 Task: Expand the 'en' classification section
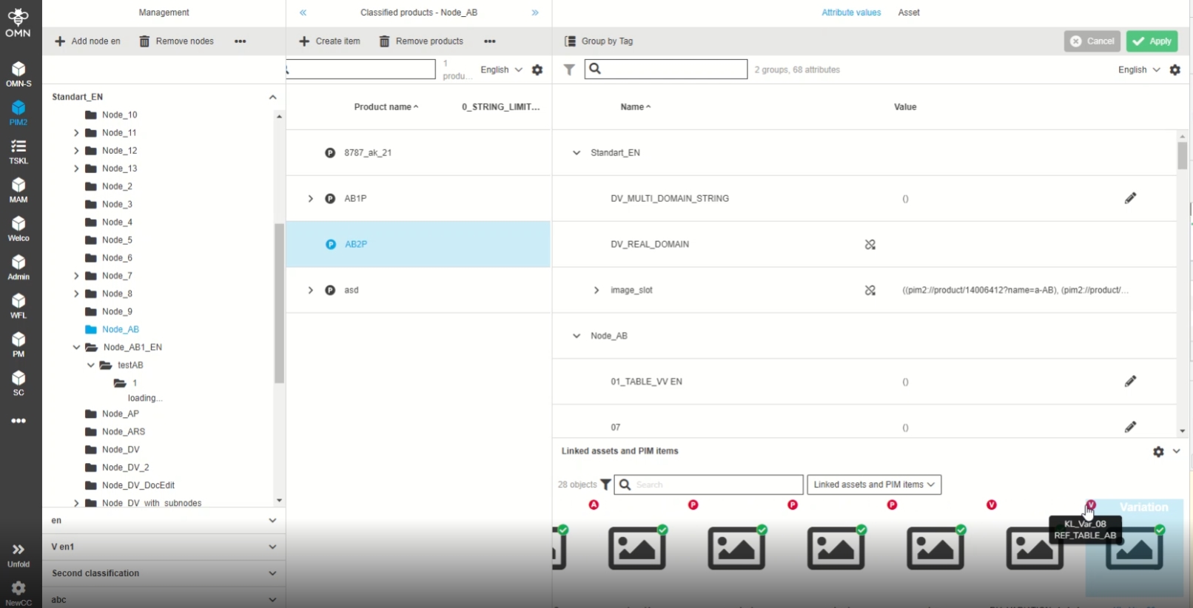pyautogui.click(x=272, y=521)
